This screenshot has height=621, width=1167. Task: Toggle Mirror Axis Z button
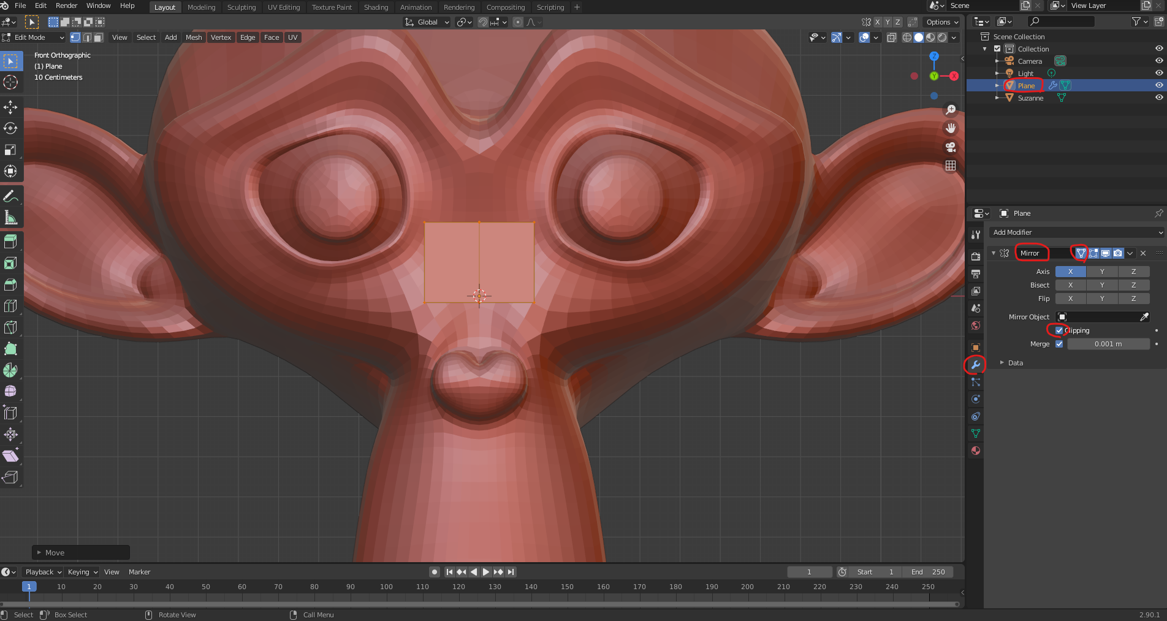(x=1133, y=272)
